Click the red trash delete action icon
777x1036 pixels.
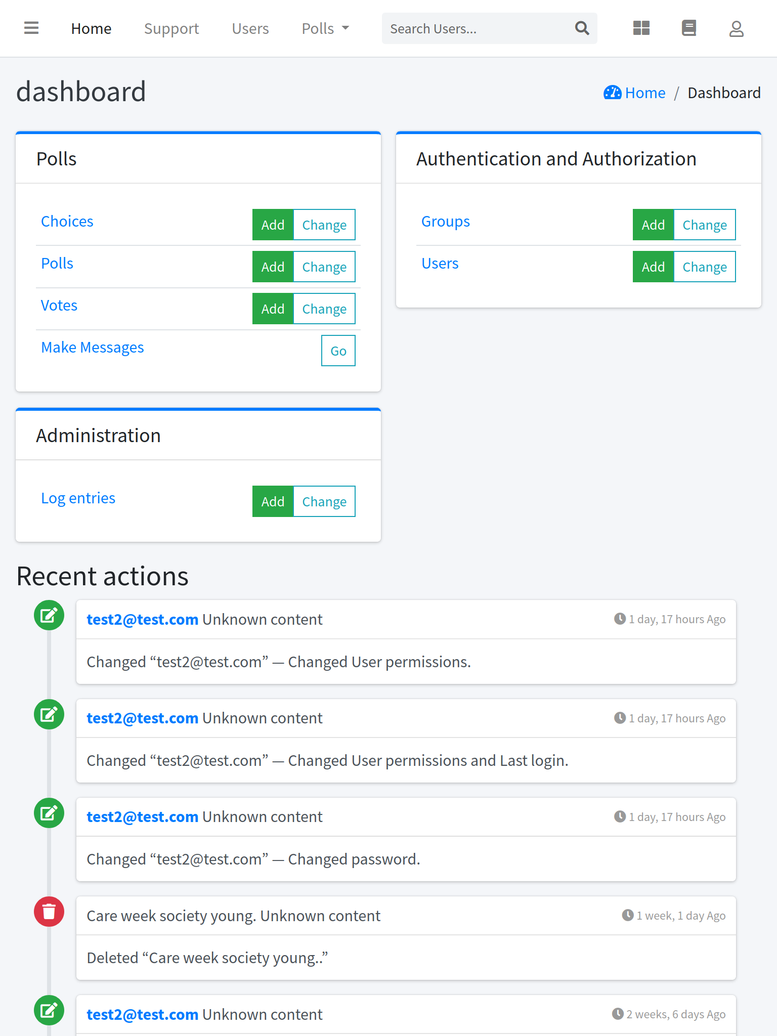49,912
